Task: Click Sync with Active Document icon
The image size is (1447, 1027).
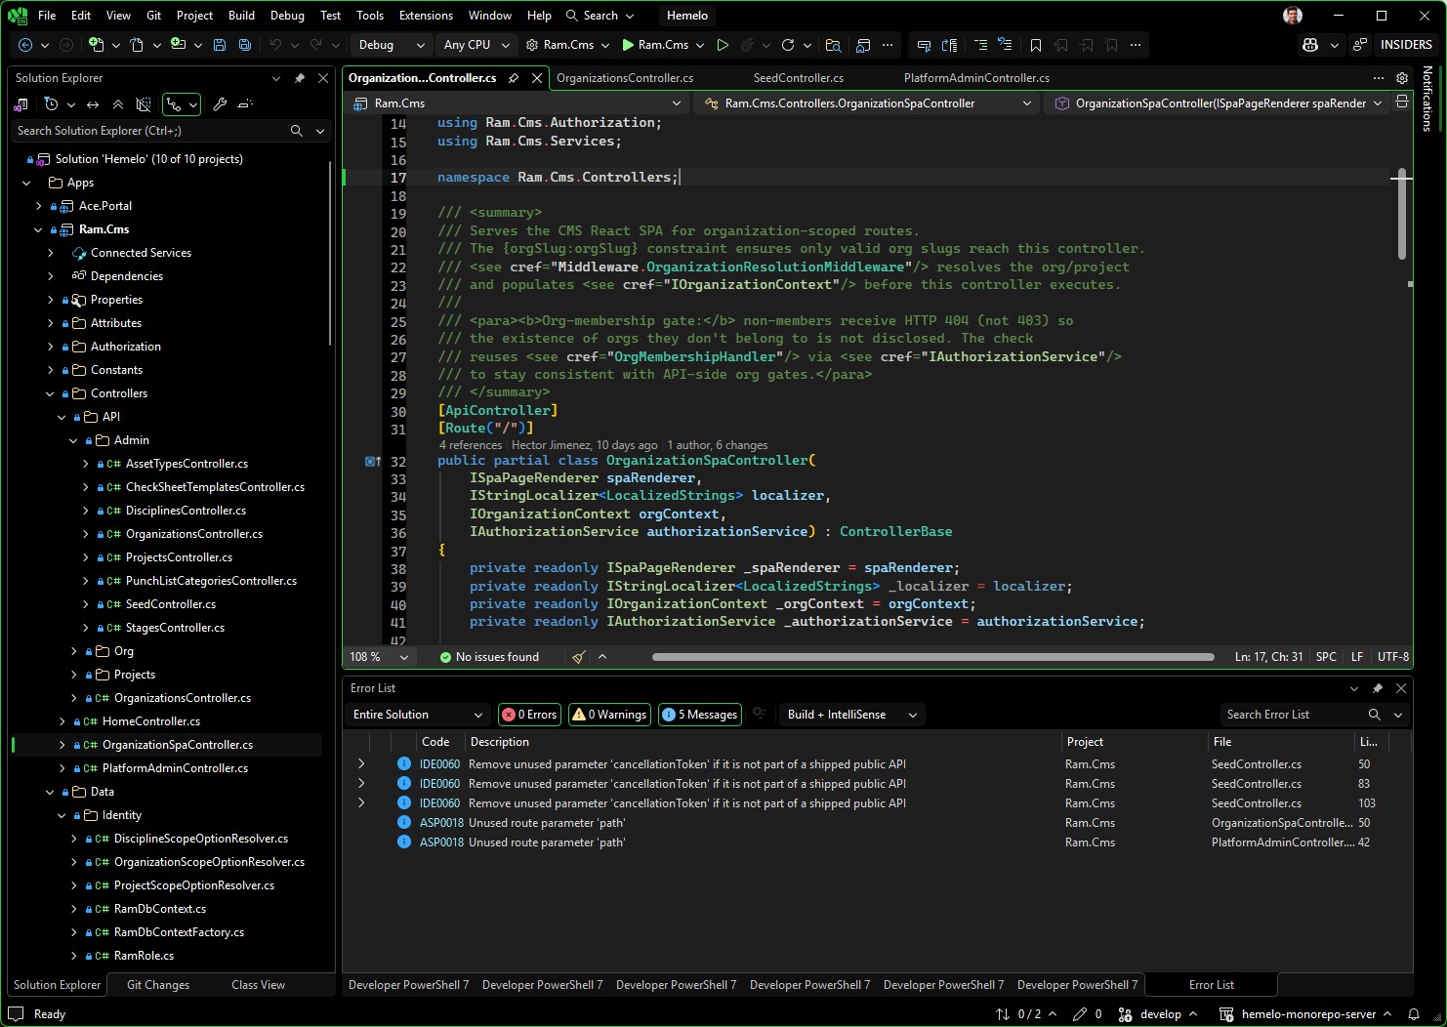Action: click(x=93, y=104)
